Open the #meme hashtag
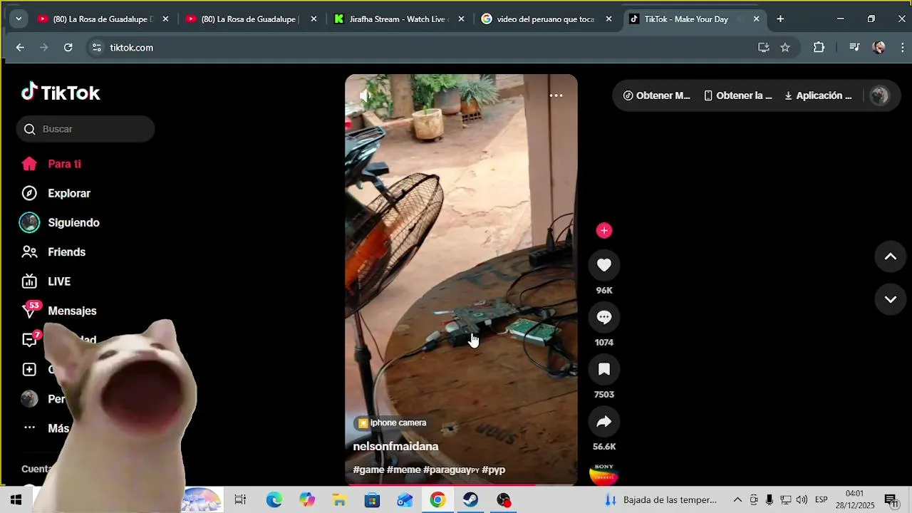Image resolution: width=912 pixels, height=513 pixels. pos(404,470)
